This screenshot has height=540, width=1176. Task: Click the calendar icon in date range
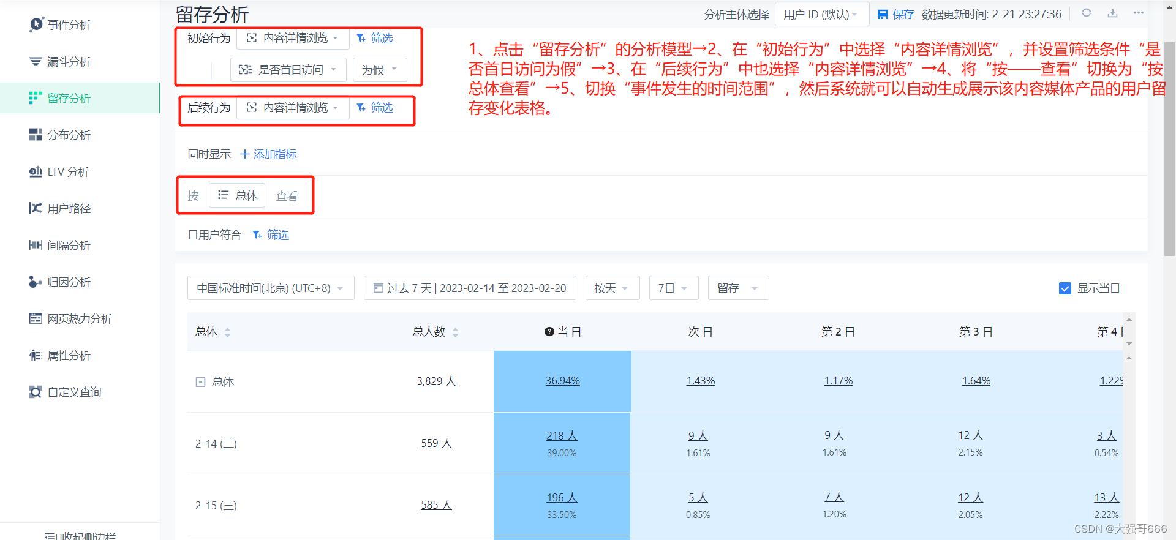click(x=379, y=288)
